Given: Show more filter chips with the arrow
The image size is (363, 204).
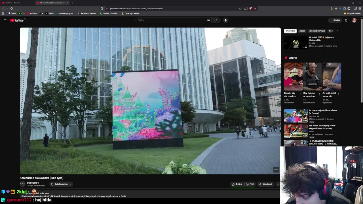Looking at the screenshot, I should (337, 31).
